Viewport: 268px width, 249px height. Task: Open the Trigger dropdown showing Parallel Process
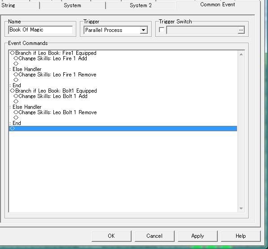(x=116, y=30)
